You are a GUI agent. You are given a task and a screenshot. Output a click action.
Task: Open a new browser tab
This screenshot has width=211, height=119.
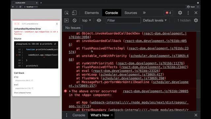tap(41, 3)
